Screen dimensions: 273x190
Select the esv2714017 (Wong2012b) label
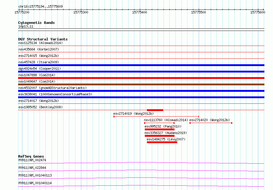pyautogui.click(x=39, y=101)
